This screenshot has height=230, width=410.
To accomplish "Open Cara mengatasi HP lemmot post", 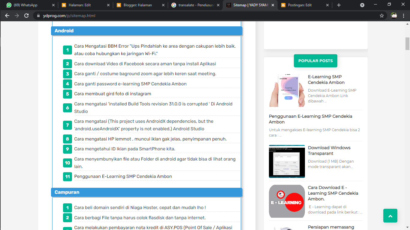I will pyautogui.click(x=150, y=139).
